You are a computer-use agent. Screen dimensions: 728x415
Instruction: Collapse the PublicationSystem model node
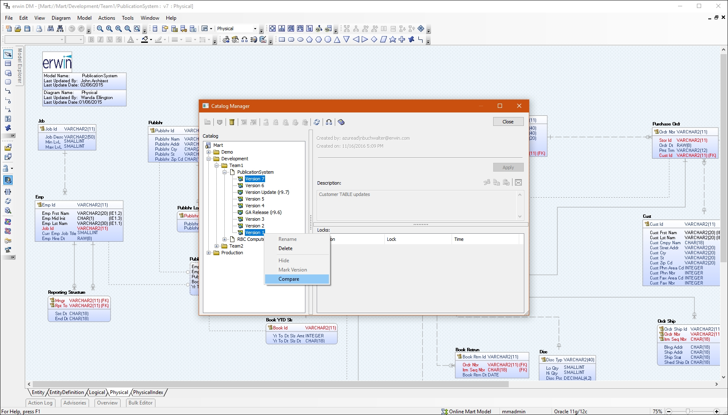coord(225,172)
